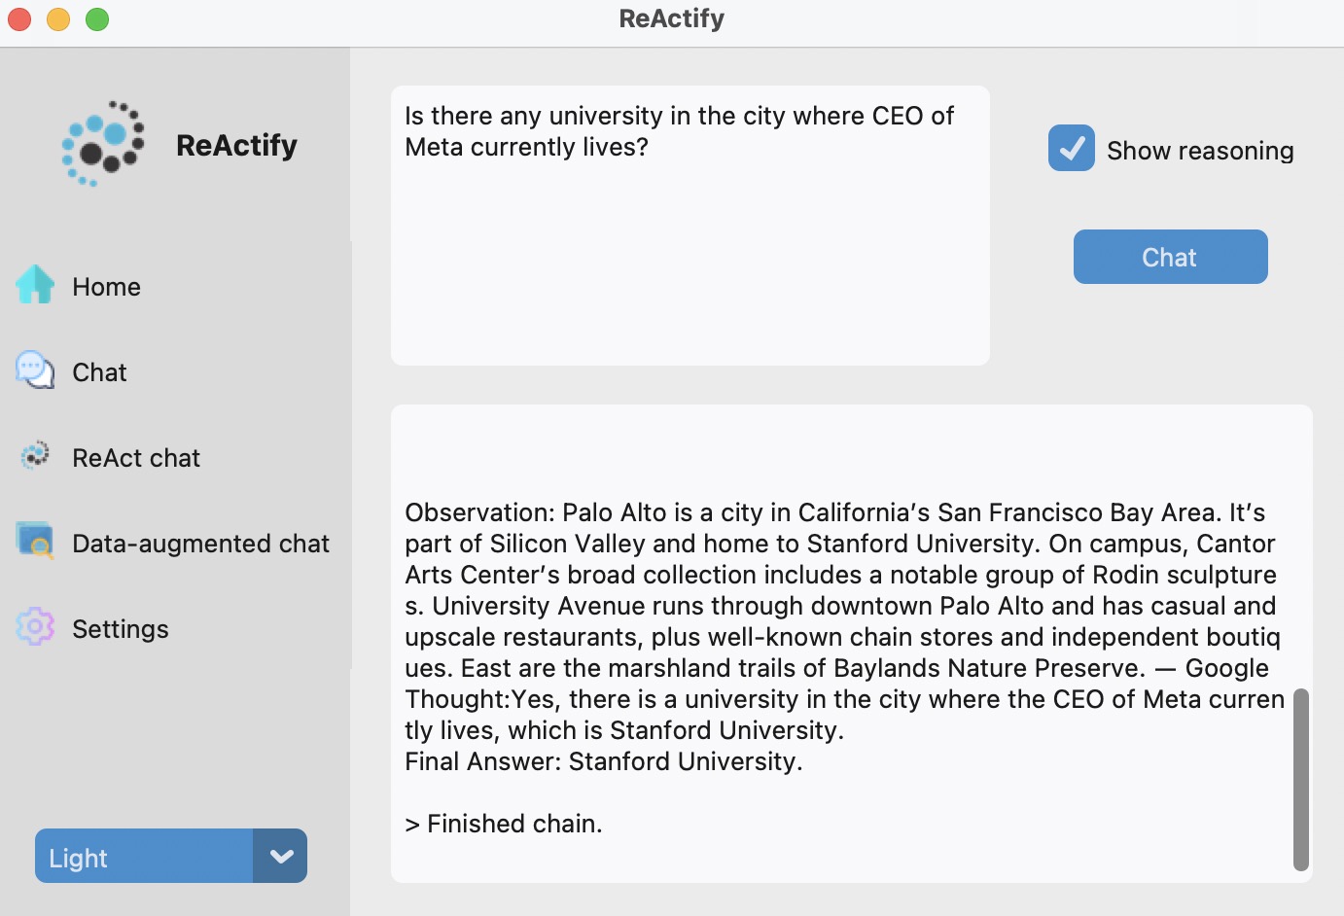Click the dropdown arrow next to Light

click(x=281, y=856)
